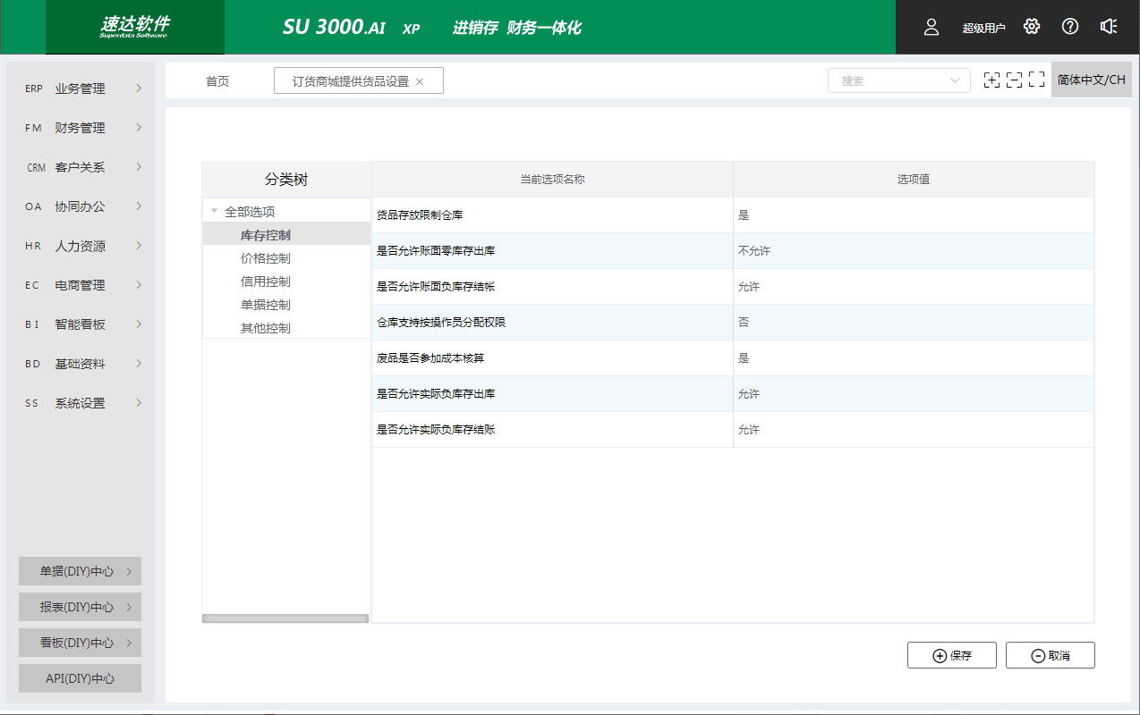The width and height of the screenshot is (1140, 715).
Task: Click the zoom out minus frame icon
Action: [x=1014, y=80]
